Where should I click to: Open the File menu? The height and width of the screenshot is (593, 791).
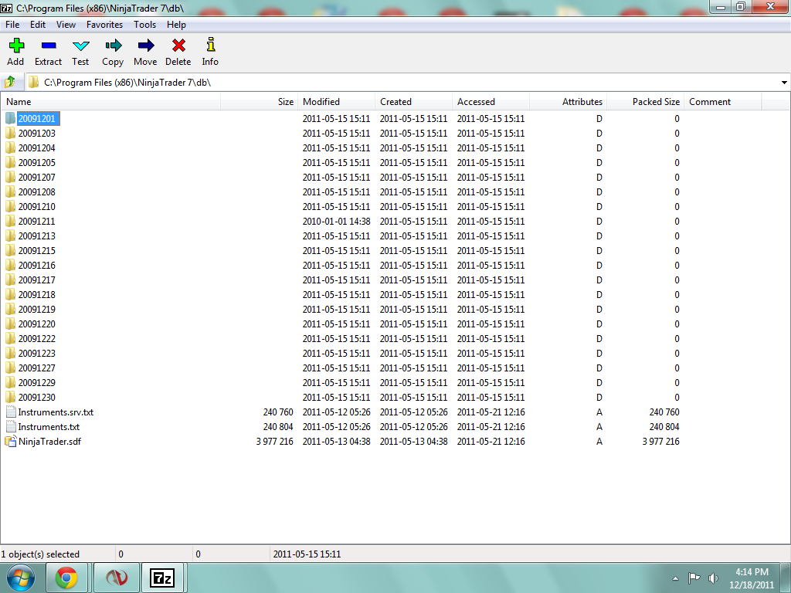[12, 24]
